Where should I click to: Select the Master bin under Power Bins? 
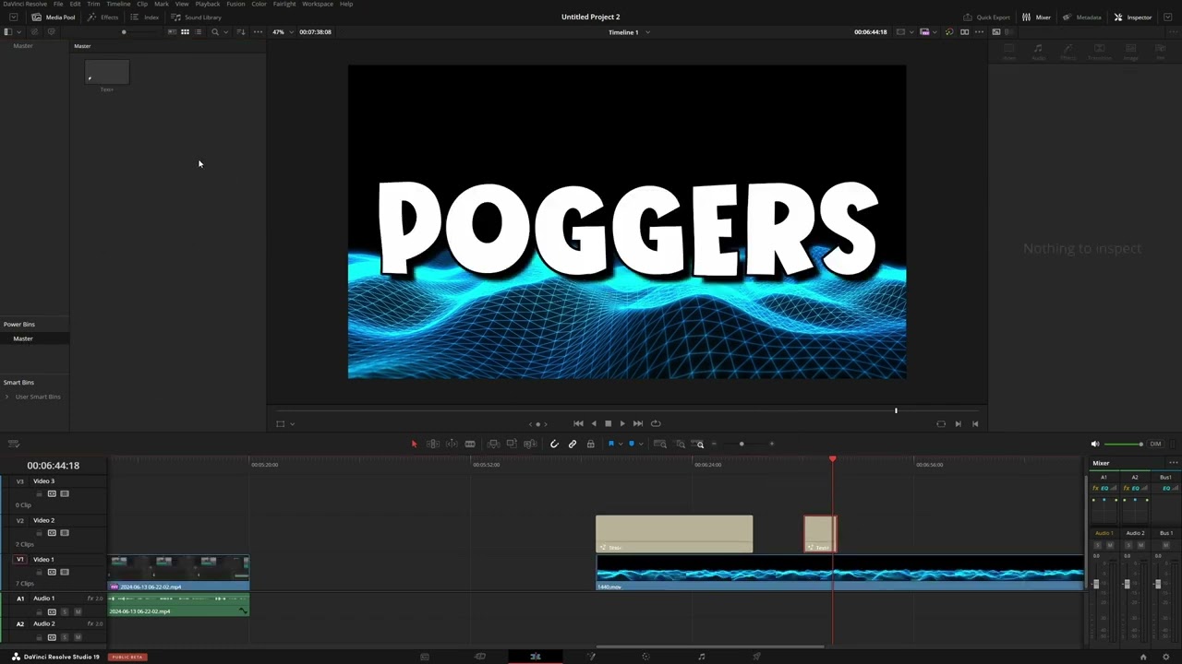point(23,338)
